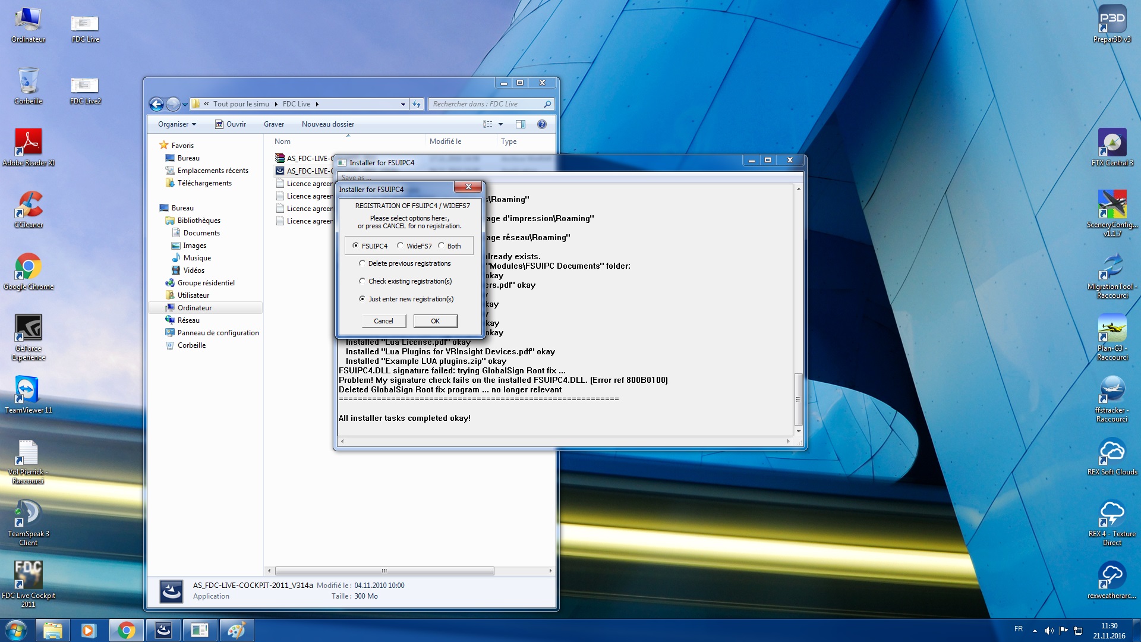Viewport: 1141px width, 642px height.
Task: Choose Check existing registration(s) option
Action: coord(362,281)
